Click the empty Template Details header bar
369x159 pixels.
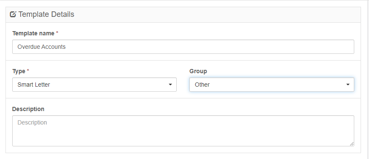click(217, 15)
